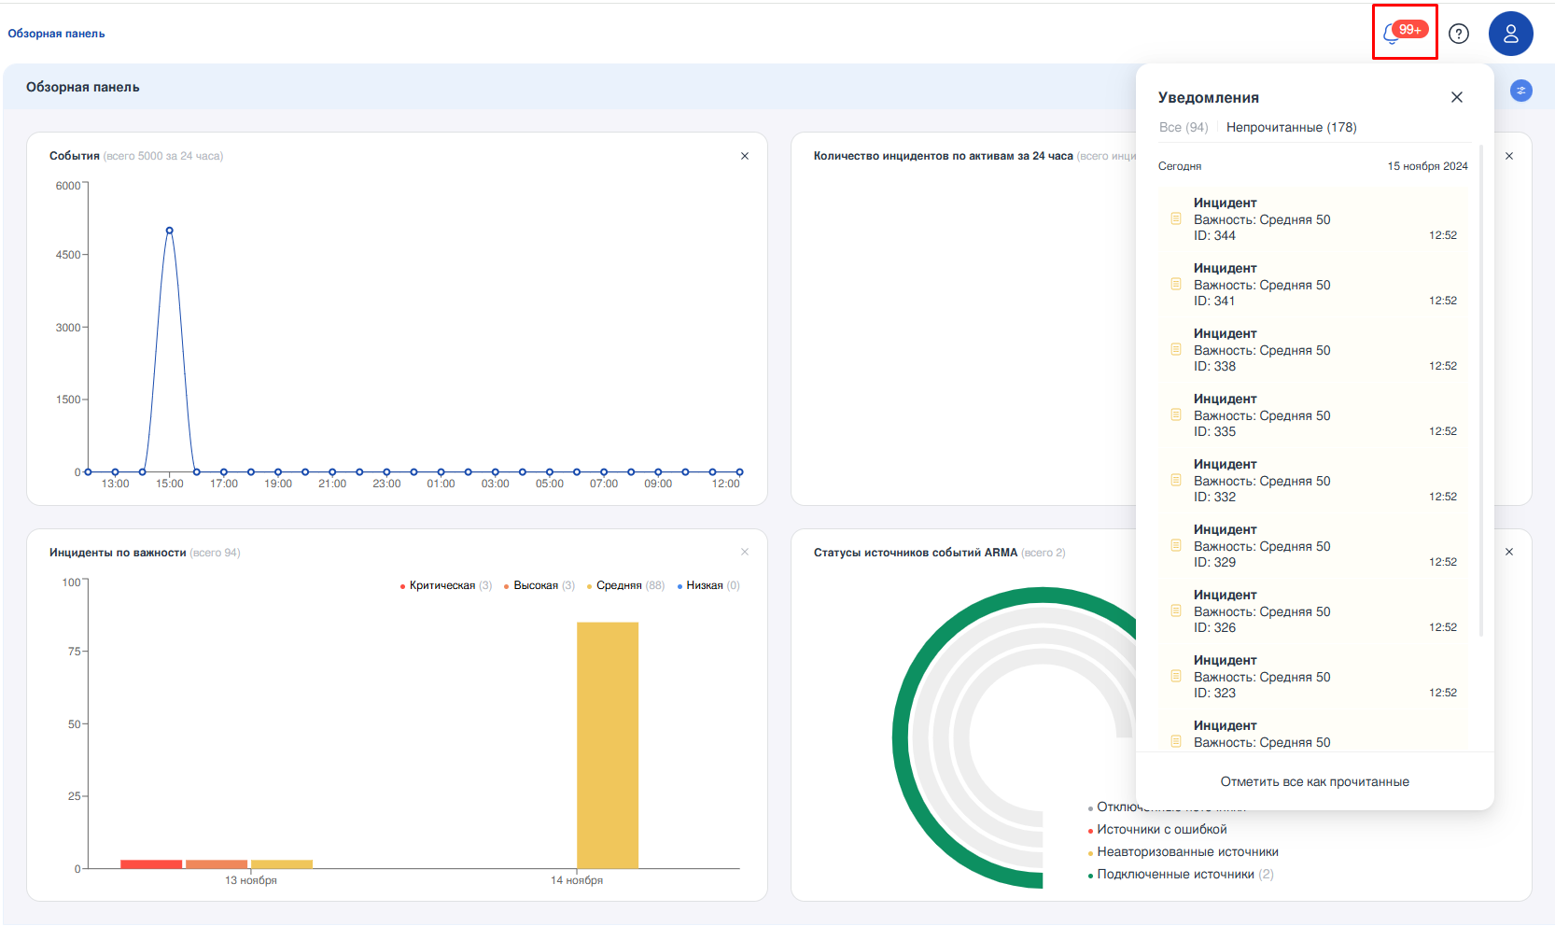1555x926 pixels.
Task: Click the yellow 14 ноября bar
Action: [607, 745]
